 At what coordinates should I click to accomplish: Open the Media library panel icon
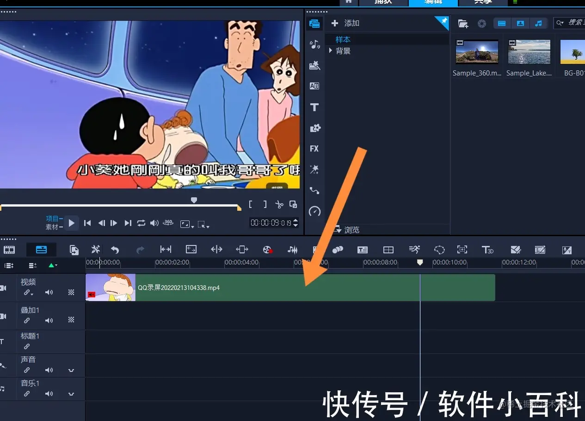[315, 24]
